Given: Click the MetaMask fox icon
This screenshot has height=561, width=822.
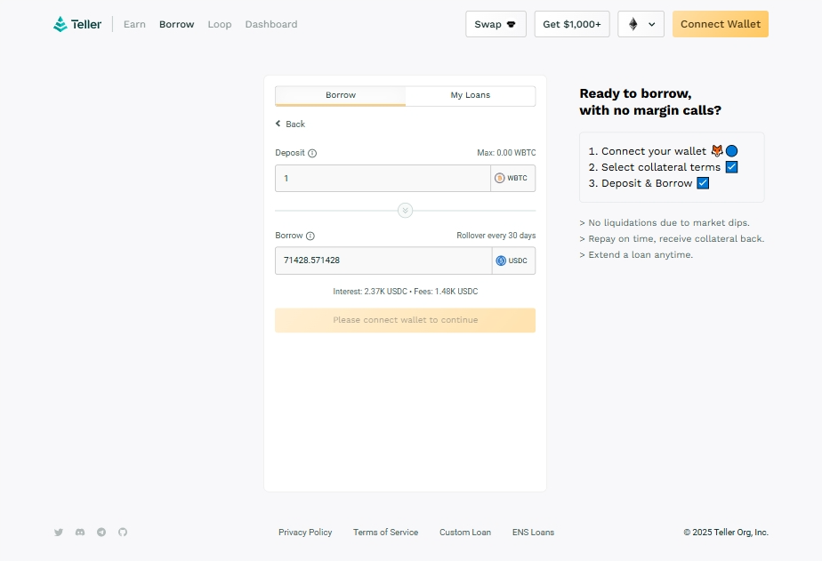Looking at the screenshot, I should [x=717, y=151].
